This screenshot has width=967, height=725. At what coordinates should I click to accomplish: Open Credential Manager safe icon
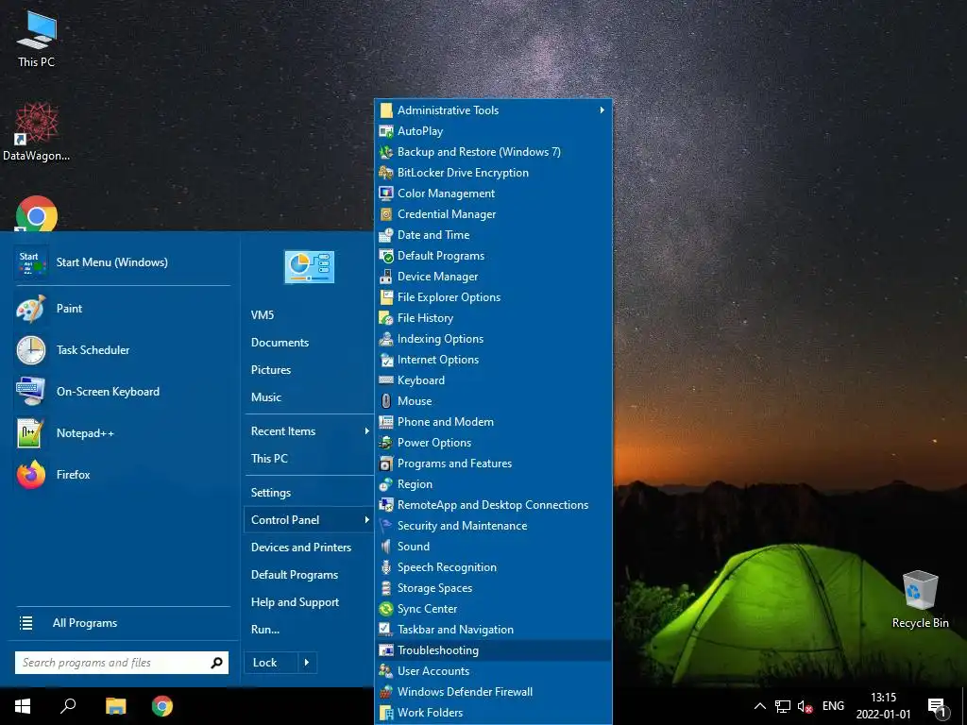386,214
